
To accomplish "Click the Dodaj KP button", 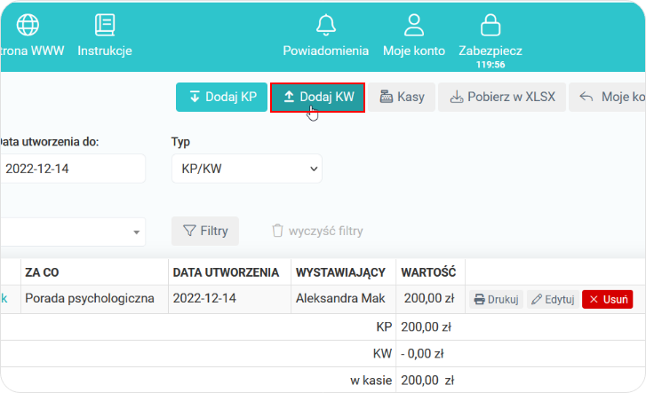I will pyautogui.click(x=221, y=97).
